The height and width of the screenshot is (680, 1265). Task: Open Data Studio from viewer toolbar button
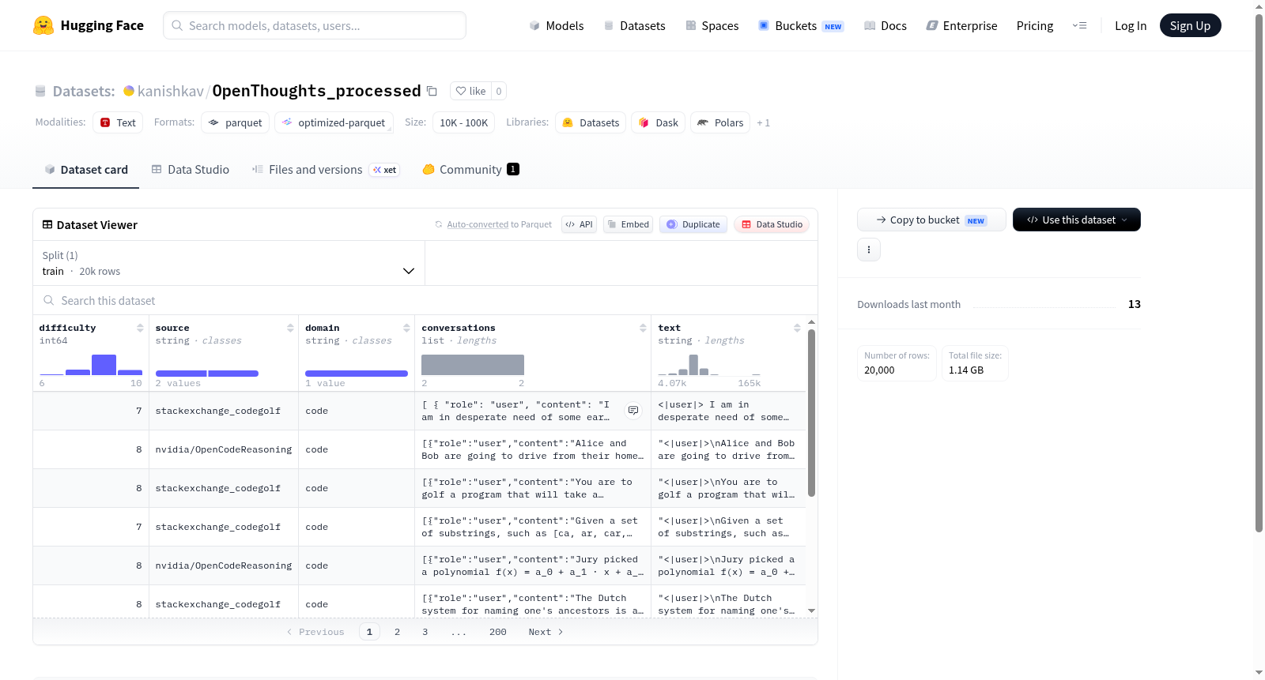tap(772, 224)
